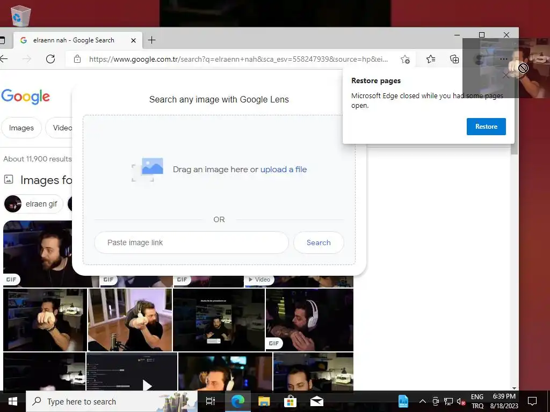Image resolution: width=550 pixels, height=412 pixels.
Task: Click the ENG TRQ language indicator
Action: (477, 401)
